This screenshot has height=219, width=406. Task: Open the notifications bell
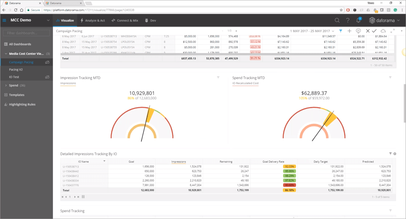click(x=358, y=21)
